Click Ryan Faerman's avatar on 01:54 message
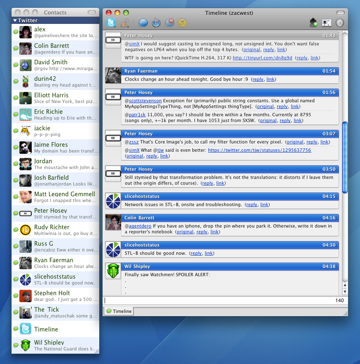The height and width of the screenshot is (364, 360). [x=113, y=75]
